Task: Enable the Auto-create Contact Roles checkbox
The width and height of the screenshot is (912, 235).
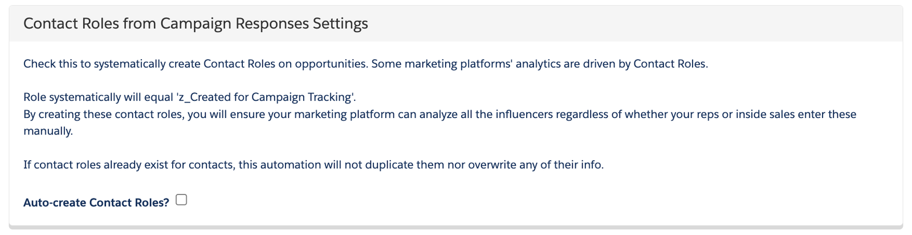Action: [181, 200]
